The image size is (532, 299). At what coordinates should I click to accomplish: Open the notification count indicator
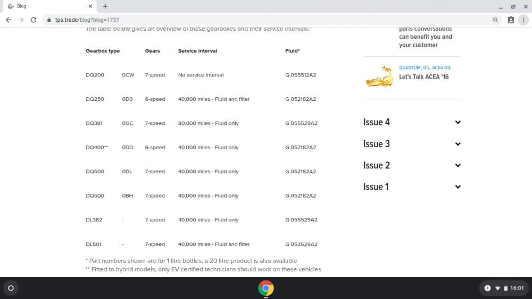(x=487, y=288)
